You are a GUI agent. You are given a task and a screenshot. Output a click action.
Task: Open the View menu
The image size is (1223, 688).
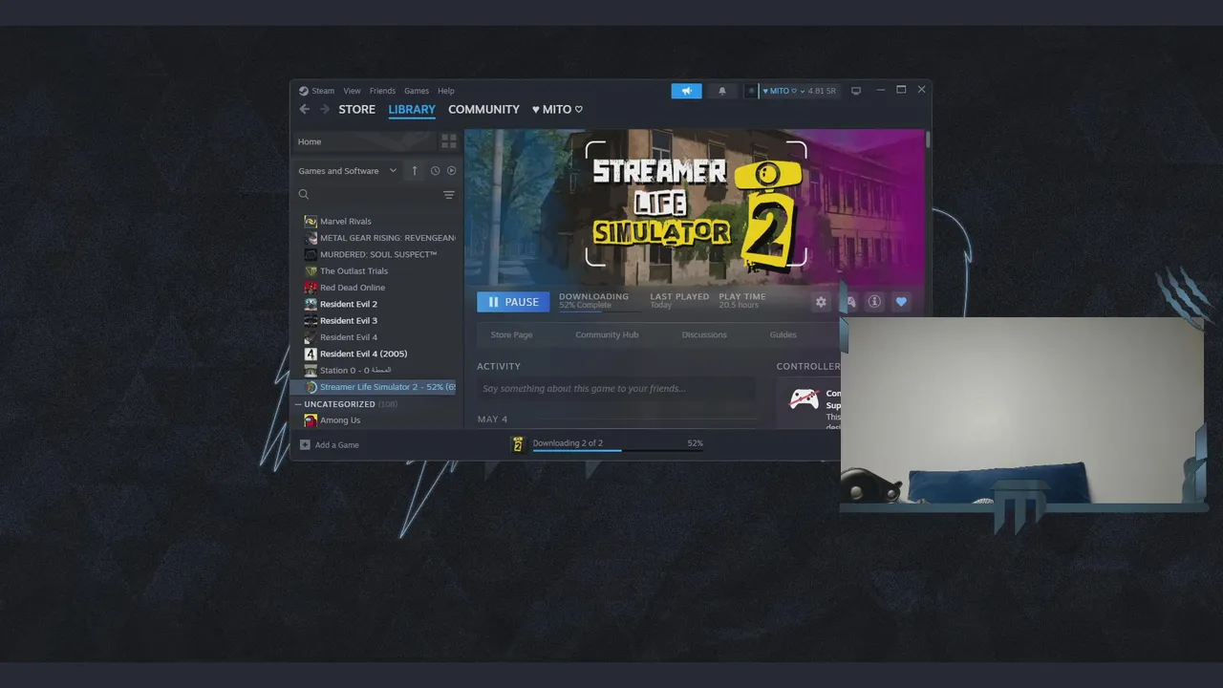[x=352, y=91]
